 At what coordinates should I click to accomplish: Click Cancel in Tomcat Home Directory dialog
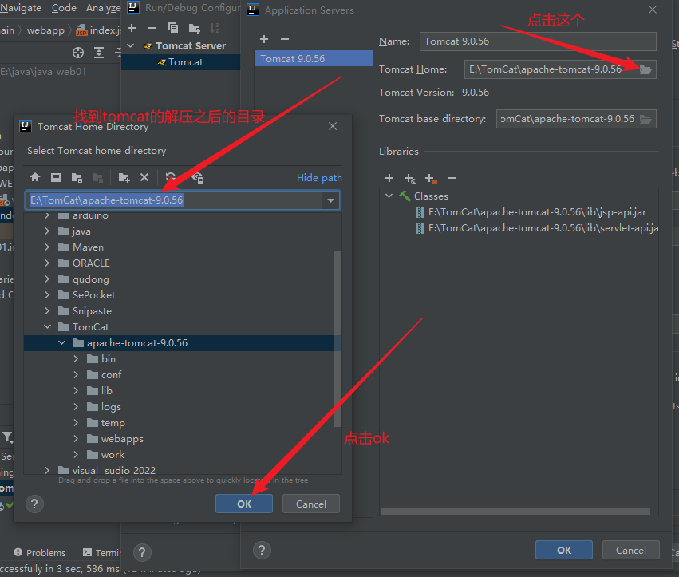[311, 504]
